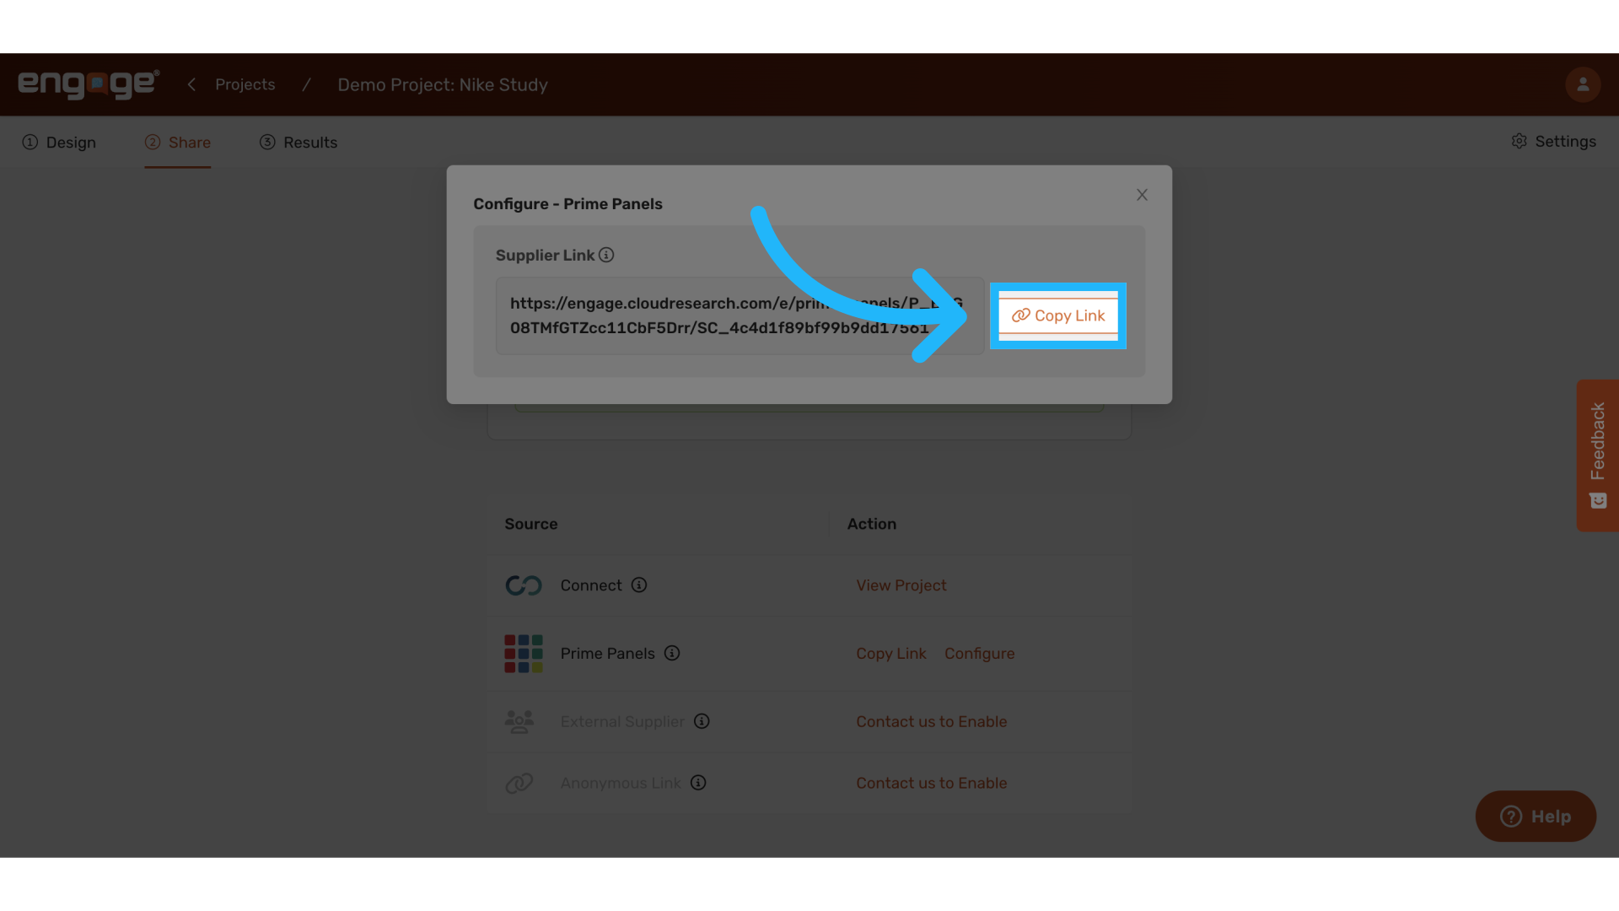Click the Anonymous Link label
The height and width of the screenshot is (911, 1619).
point(621,783)
